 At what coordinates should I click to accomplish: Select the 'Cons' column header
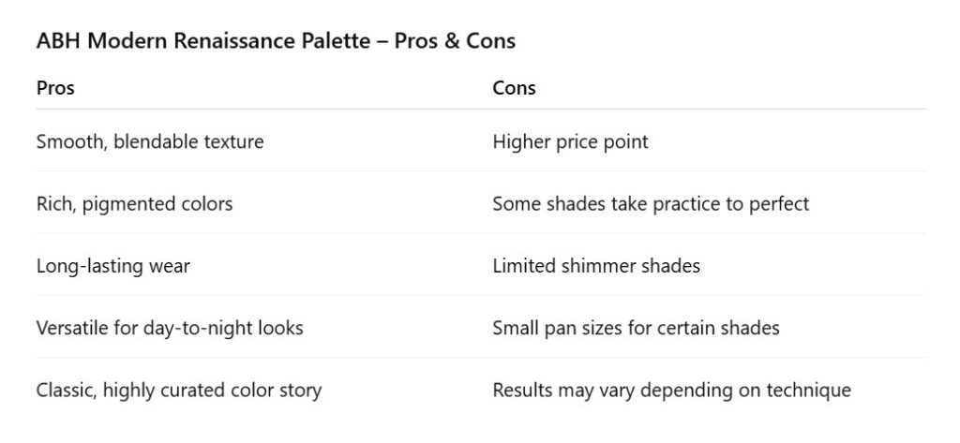click(x=514, y=88)
